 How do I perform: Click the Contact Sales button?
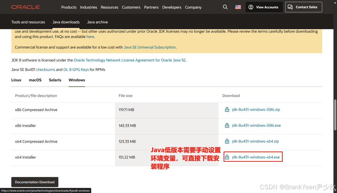[304, 7]
